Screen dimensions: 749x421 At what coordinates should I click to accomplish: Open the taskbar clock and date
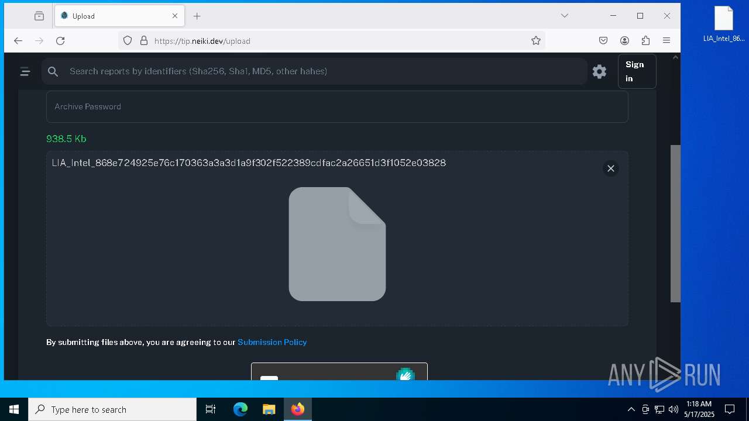[x=699, y=409]
